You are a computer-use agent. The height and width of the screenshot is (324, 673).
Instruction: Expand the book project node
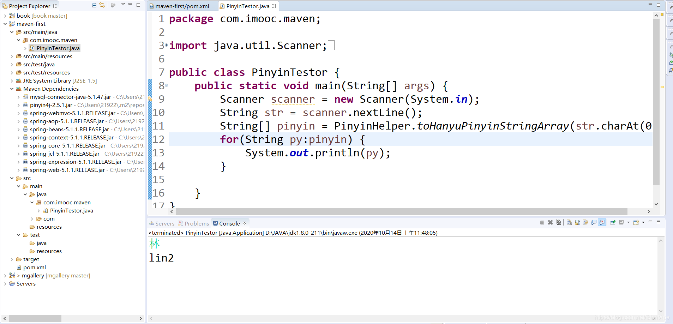pyautogui.click(x=5, y=16)
